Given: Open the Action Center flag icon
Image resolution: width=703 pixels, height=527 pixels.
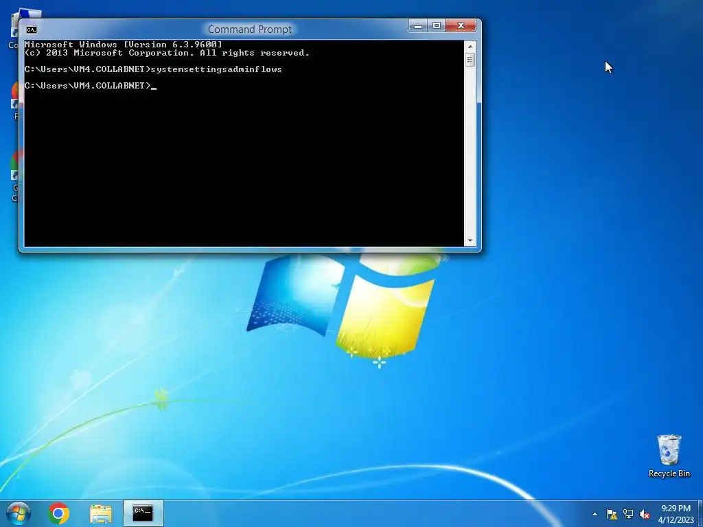Looking at the screenshot, I should (612, 514).
